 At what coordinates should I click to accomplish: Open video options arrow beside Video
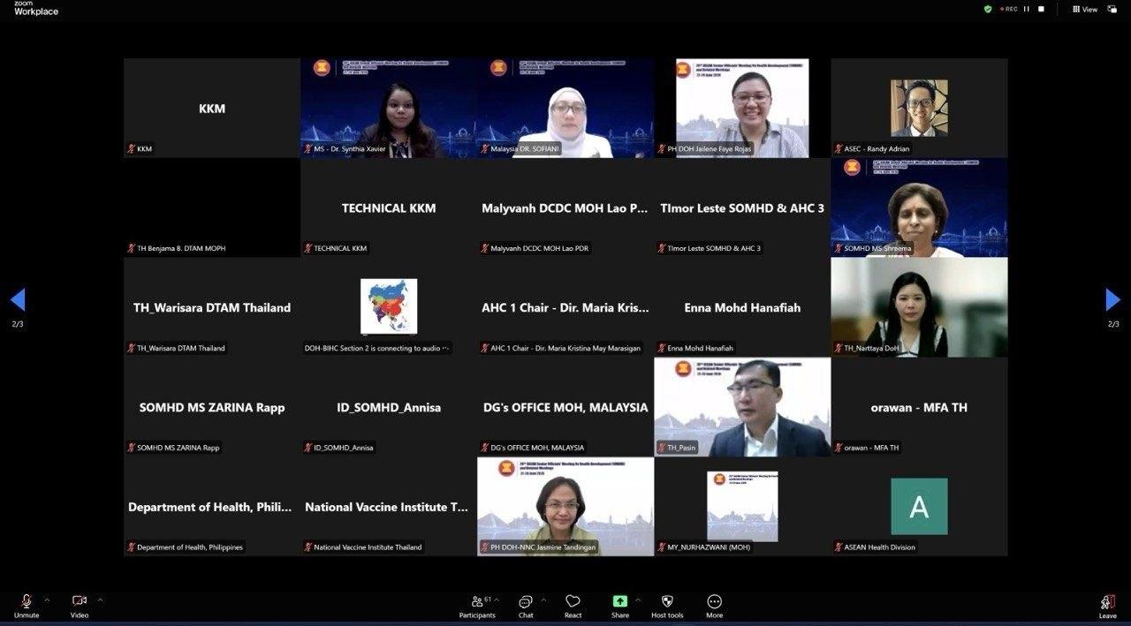click(100, 600)
